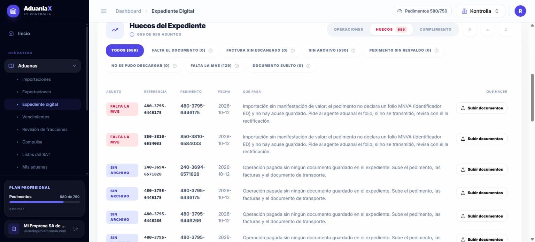The width and height of the screenshot is (535, 242).
Task: Click the AduaniaX logo icon
Action: click(13, 11)
